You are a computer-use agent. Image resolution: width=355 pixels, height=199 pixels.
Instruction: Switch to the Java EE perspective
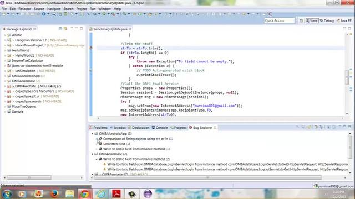[x=344, y=21]
